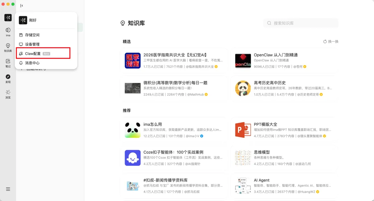Click the Coze ghost logo icon
The image size is (374, 201).
click(132, 158)
